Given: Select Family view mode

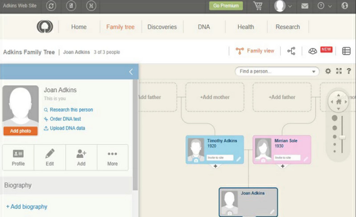Looking at the screenshot, I should tap(255, 51).
